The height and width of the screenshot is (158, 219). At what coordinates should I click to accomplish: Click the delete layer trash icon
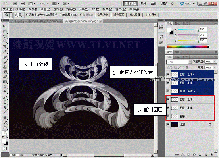pyautogui.click(x=211, y=155)
